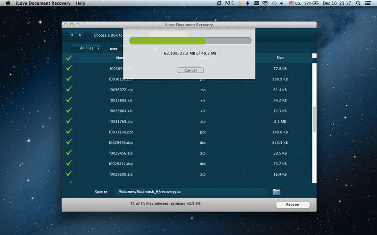
Task: Click the Choose a disk step tab
Action: coord(107,35)
